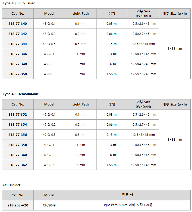Click the Light Path header in the Type 48 table
Screen dimensions: 192x212
80,14
